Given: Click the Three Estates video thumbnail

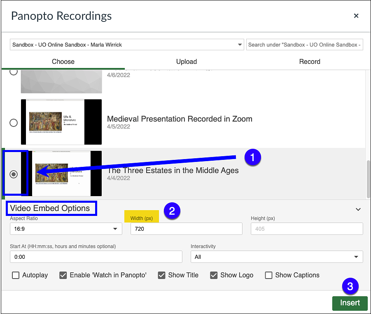Looking at the screenshot, I should 61,173.
